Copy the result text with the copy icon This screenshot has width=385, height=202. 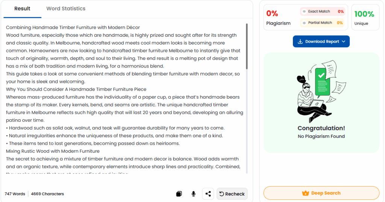pyautogui.click(x=179, y=194)
